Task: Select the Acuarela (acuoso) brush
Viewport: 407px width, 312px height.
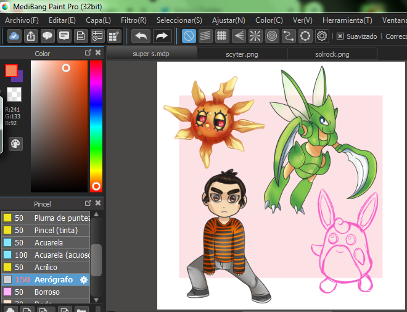Action: coord(46,255)
